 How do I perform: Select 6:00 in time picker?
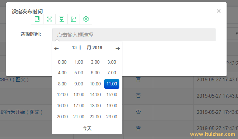click(95, 72)
